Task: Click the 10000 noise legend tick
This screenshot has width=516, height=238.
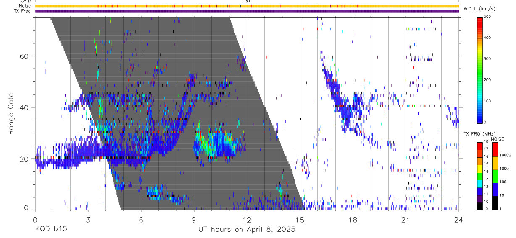Action: [x=505, y=155]
